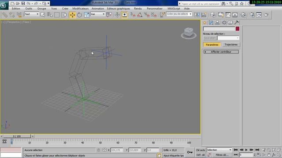The width and height of the screenshot is (282, 158).
Task: Click the New Scene icon in quick access bar
Action: 12,4
